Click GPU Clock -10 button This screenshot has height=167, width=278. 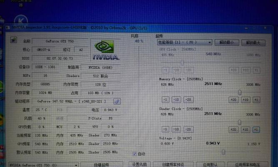(x=176, y=70)
